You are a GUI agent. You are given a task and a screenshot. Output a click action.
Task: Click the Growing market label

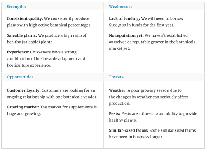23,107
